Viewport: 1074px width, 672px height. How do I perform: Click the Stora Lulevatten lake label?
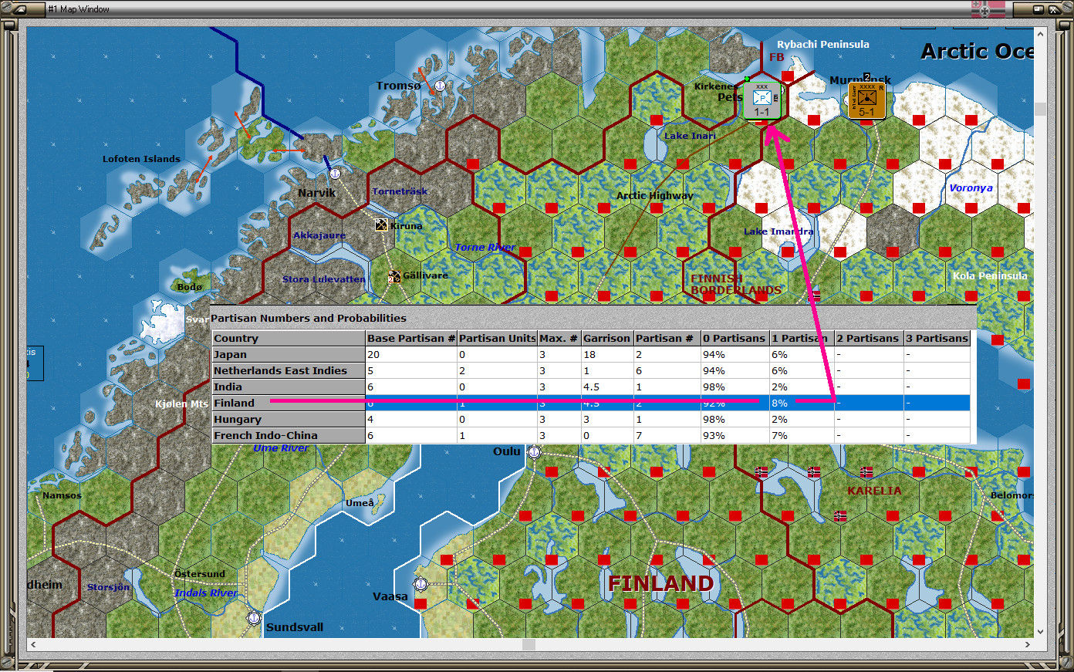click(x=324, y=279)
